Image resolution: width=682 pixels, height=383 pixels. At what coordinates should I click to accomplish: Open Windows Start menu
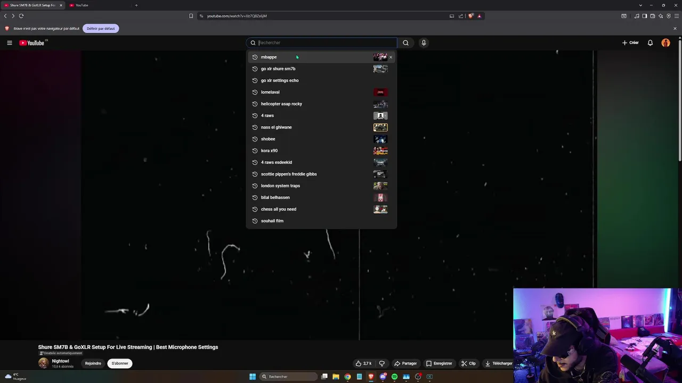pos(253,377)
